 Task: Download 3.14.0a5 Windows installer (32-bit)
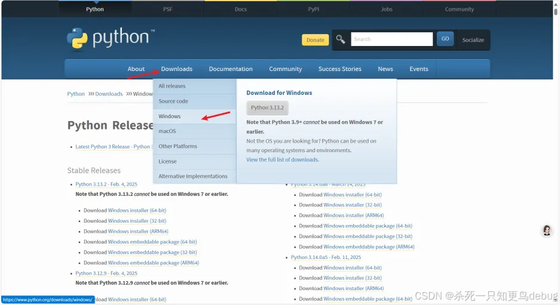click(353, 278)
